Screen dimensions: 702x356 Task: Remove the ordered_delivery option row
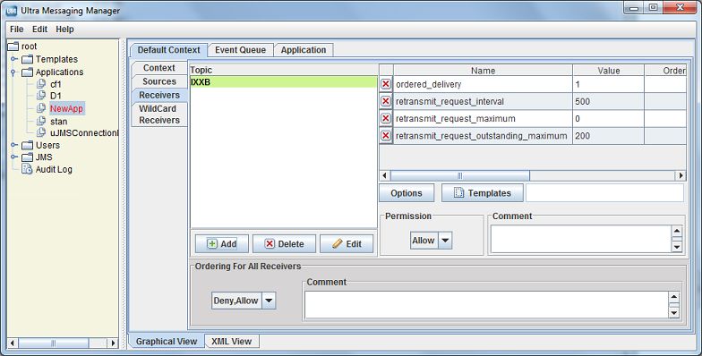coord(385,84)
